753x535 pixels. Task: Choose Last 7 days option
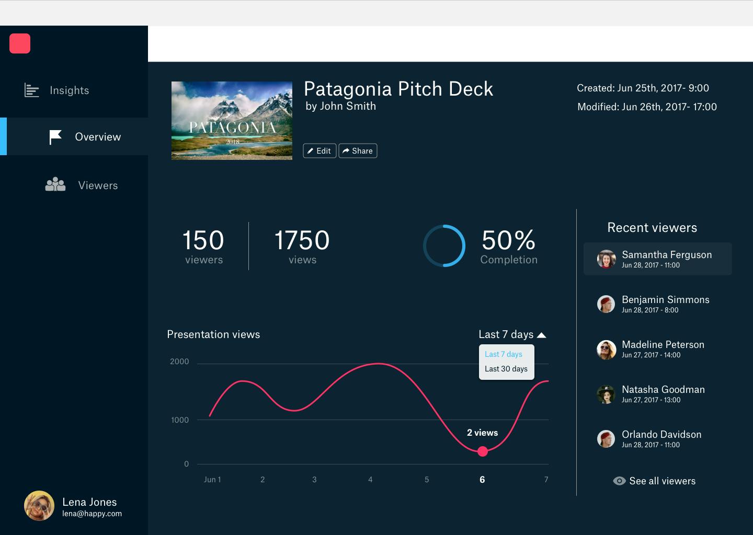click(x=504, y=354)
